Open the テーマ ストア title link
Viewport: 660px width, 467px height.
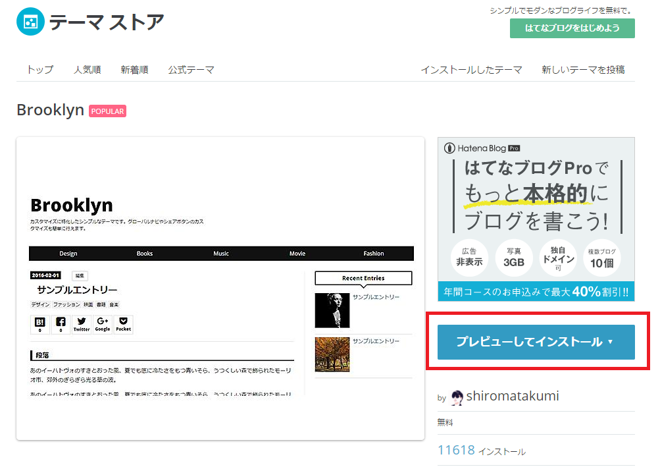(107, 22)
